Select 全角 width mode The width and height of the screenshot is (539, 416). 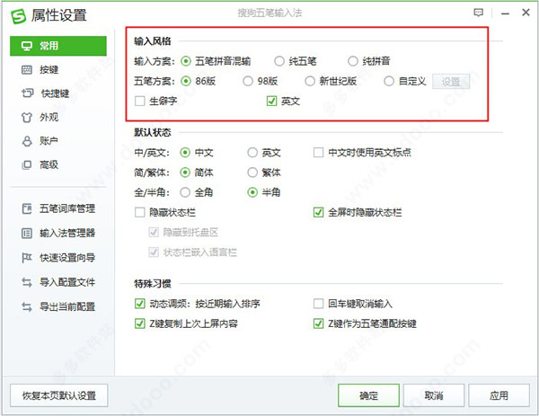(x=185, y=192)
